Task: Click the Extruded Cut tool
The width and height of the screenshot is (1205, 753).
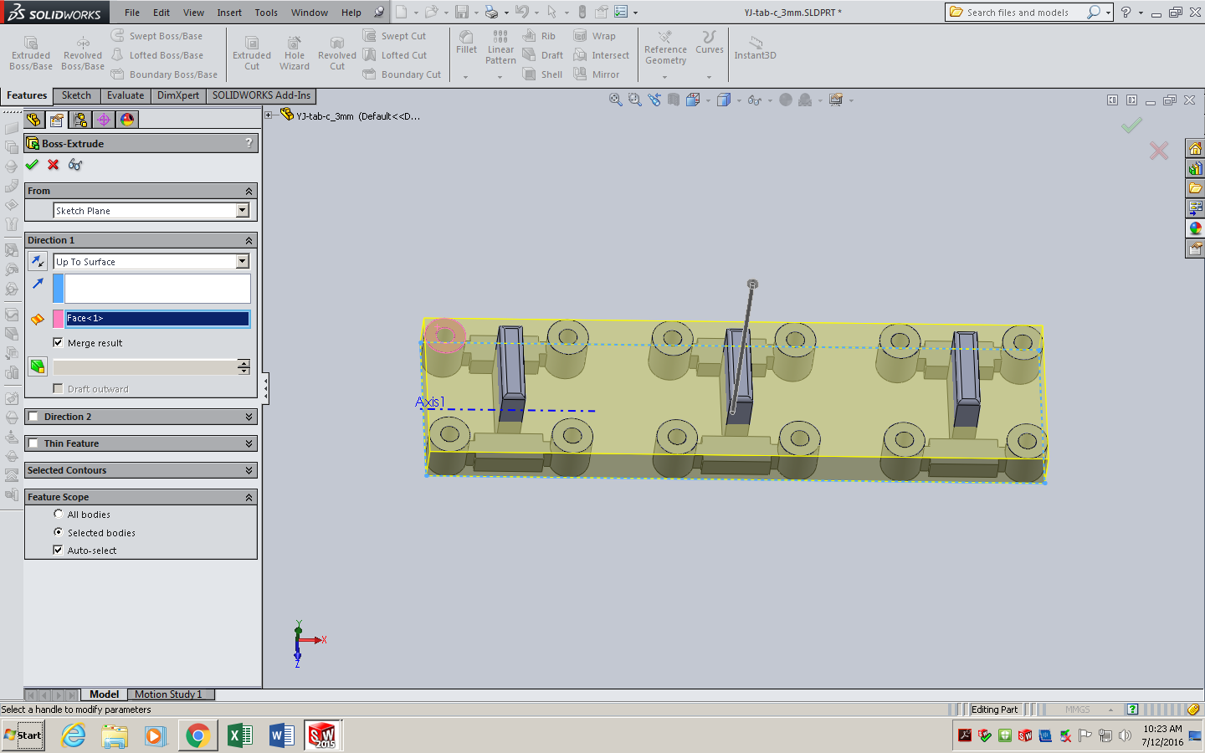Action: click(x=252, y=53)
